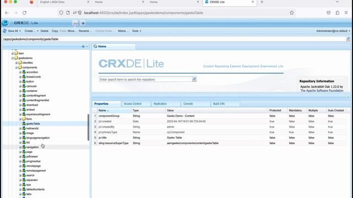Click the shield tracking protection icon

61,13
